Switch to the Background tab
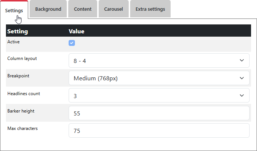Screen dimensions: 257x151 pos(48,9)
